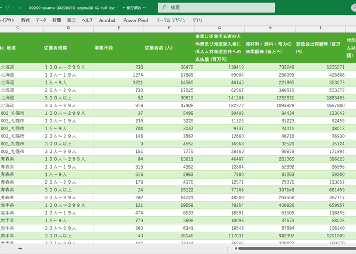
Task: Select cell with value 14721
Action: 169,197
